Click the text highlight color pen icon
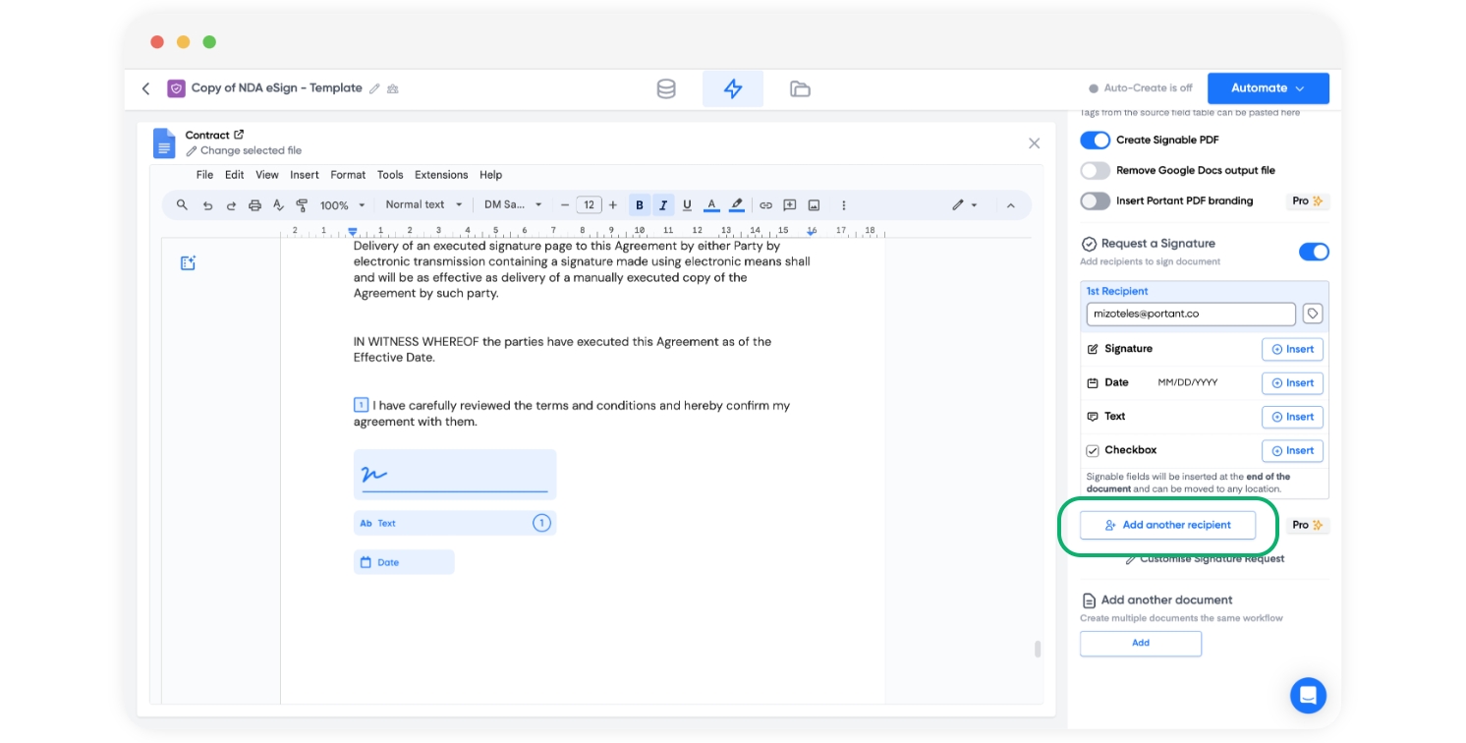The image size is (1466, 743). [736, 205]
